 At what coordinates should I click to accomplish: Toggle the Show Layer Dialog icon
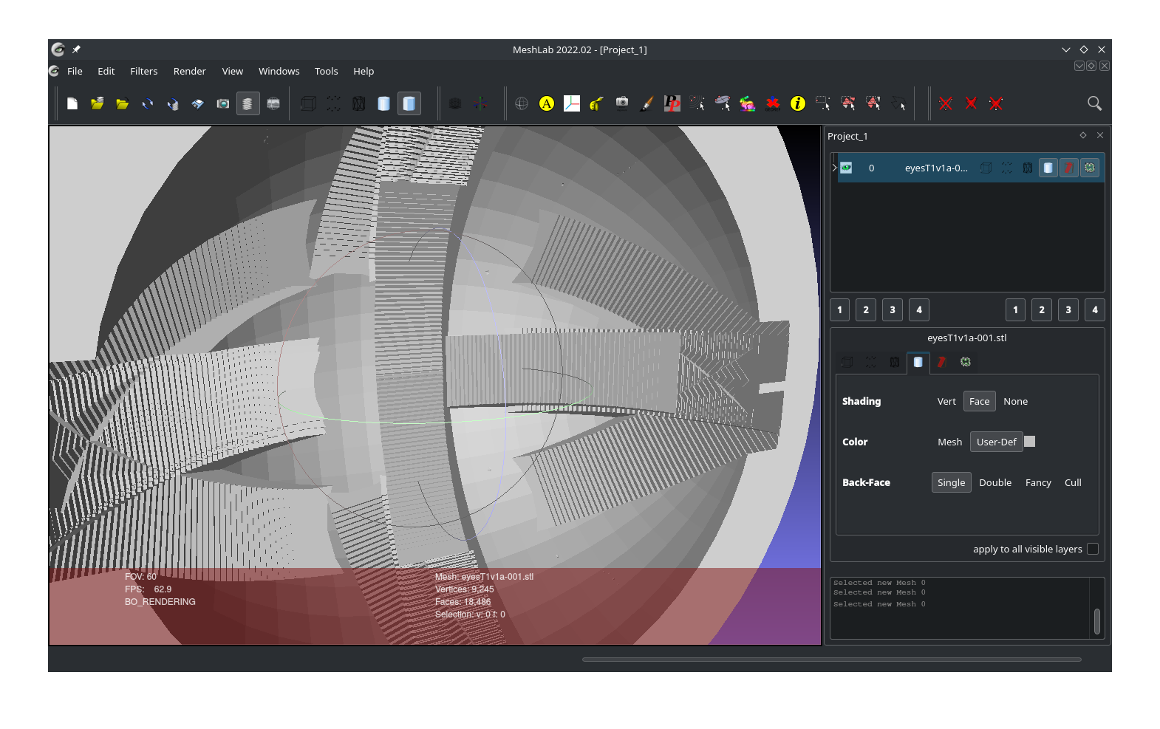[248, 103]
